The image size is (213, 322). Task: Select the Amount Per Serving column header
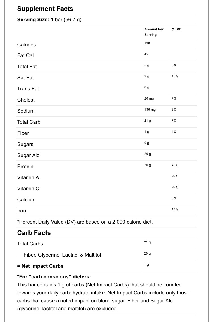pyautogui.click(x=154, y=32)
